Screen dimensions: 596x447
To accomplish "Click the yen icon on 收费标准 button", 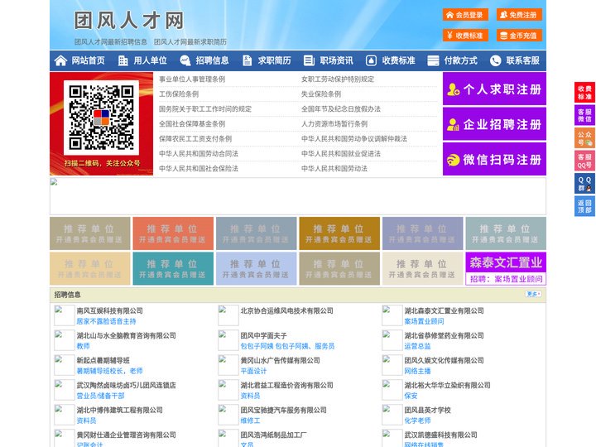I will tap(450, 36).
